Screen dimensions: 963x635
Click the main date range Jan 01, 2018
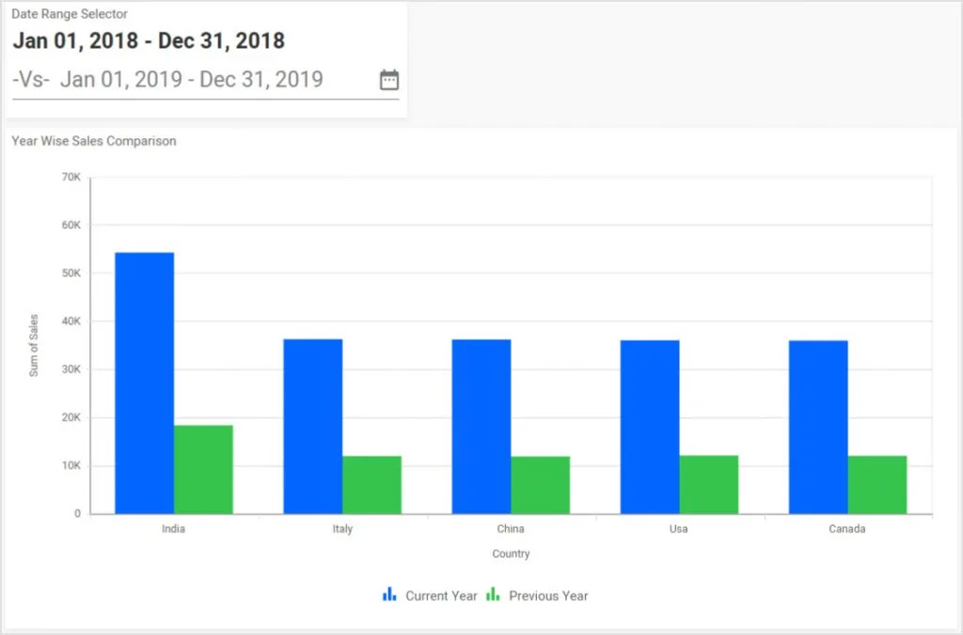coord(148,41)
